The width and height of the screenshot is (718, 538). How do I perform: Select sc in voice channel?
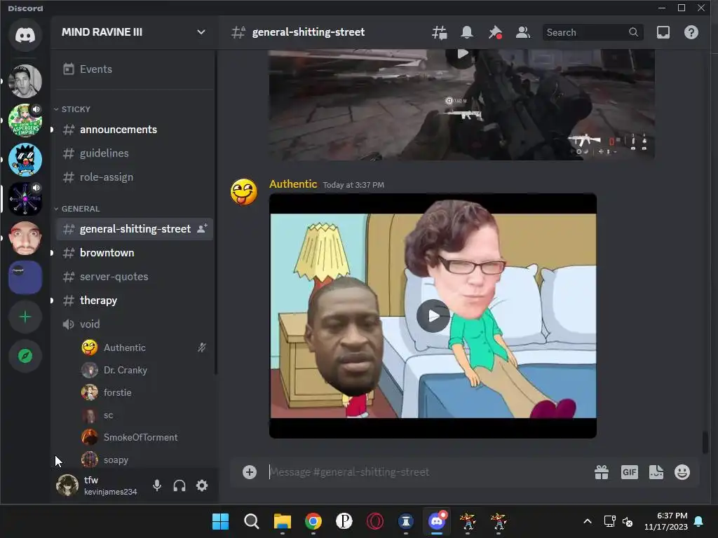pyautogui.click(x=144, y=415)
